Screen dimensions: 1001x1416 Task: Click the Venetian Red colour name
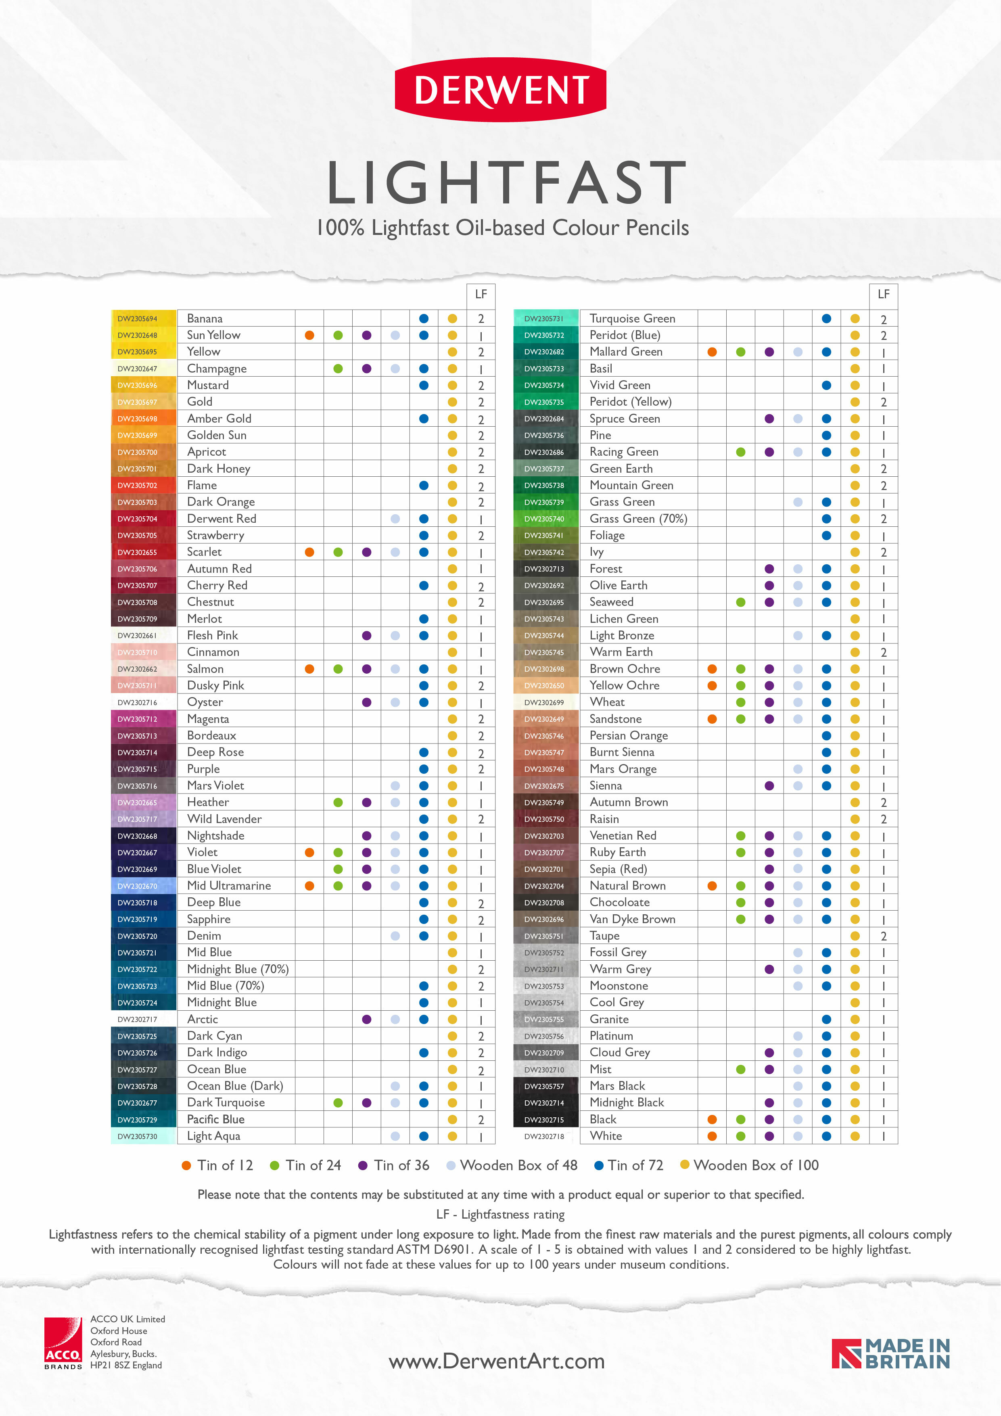tap(623, 836)
